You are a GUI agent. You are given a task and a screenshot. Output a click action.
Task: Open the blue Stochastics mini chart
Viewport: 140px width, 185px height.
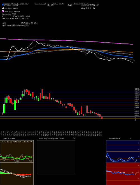click(123, 151)
